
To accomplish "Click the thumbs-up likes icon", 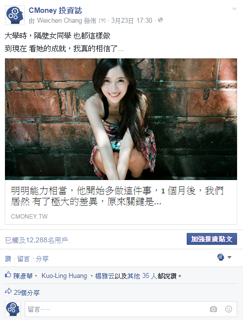I will click(x=8, y=274).
